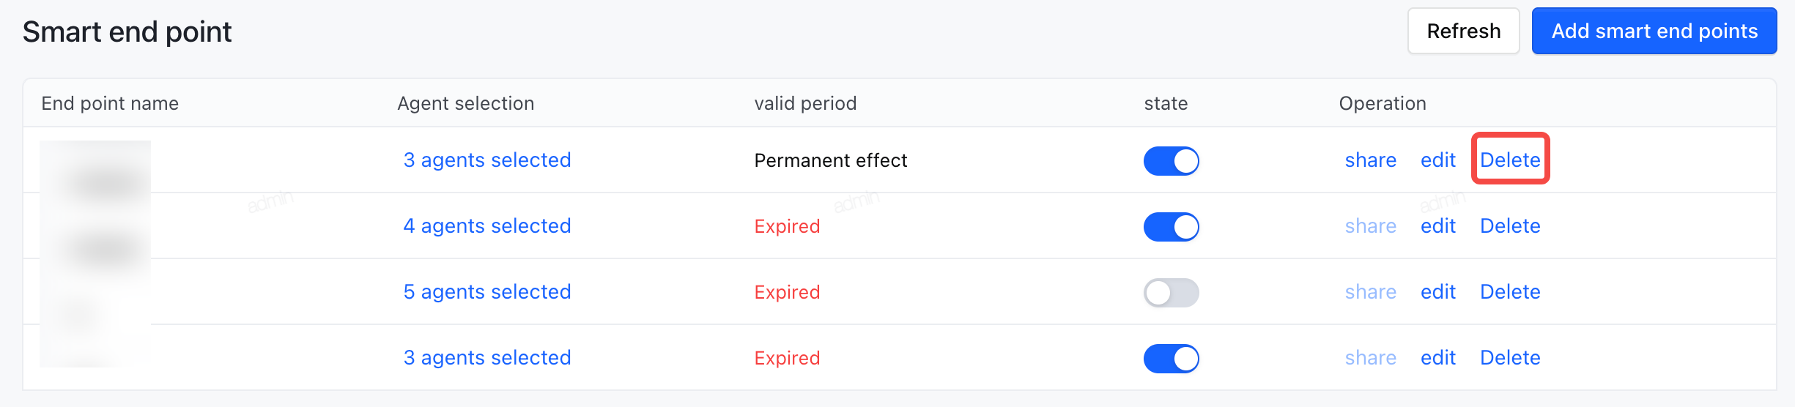
Task: Toggle the last row's state switch
Action: coord(1171,358)
